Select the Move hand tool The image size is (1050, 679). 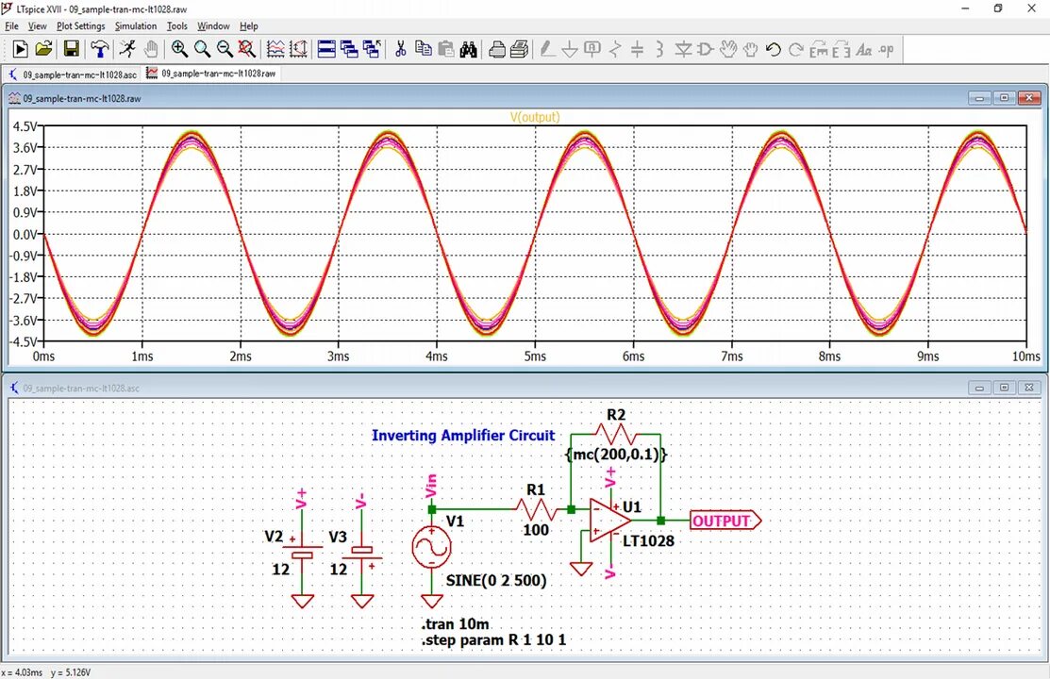pyautogui.click(x=728, y=49)
